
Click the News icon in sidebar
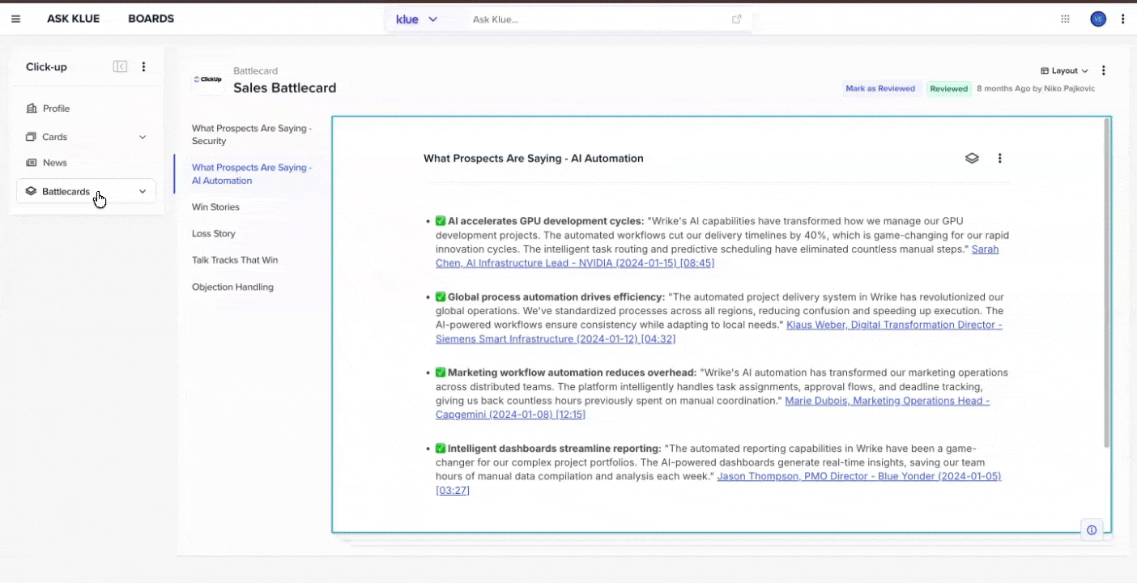[32, 163]
